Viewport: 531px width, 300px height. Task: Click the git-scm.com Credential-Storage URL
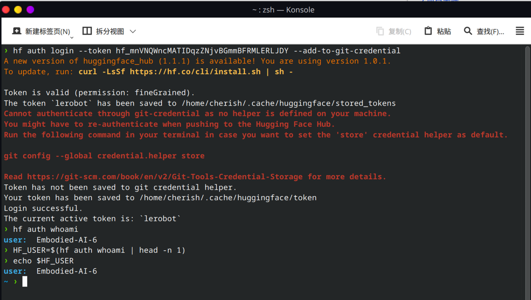[165, 177]
